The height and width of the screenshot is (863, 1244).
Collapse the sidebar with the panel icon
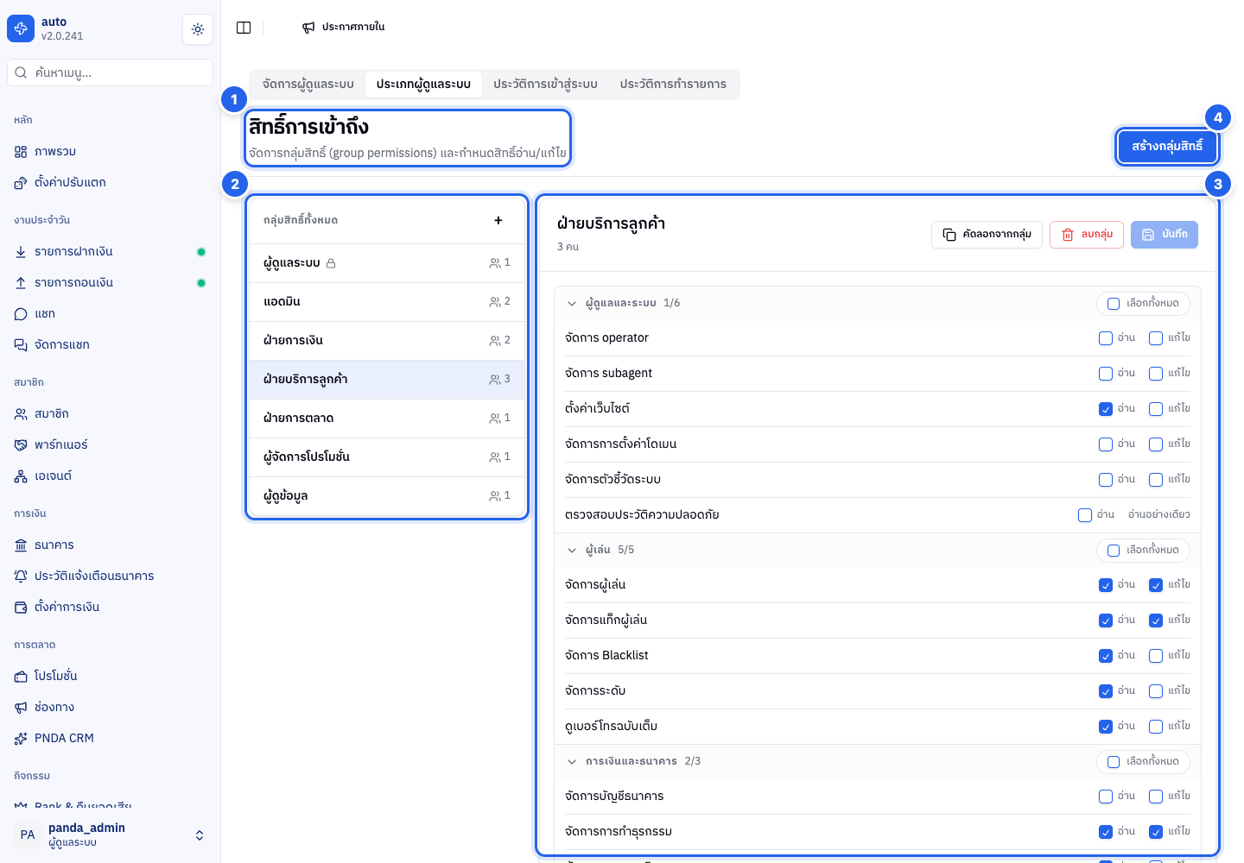pyautogui.click(x=244, y=28)
